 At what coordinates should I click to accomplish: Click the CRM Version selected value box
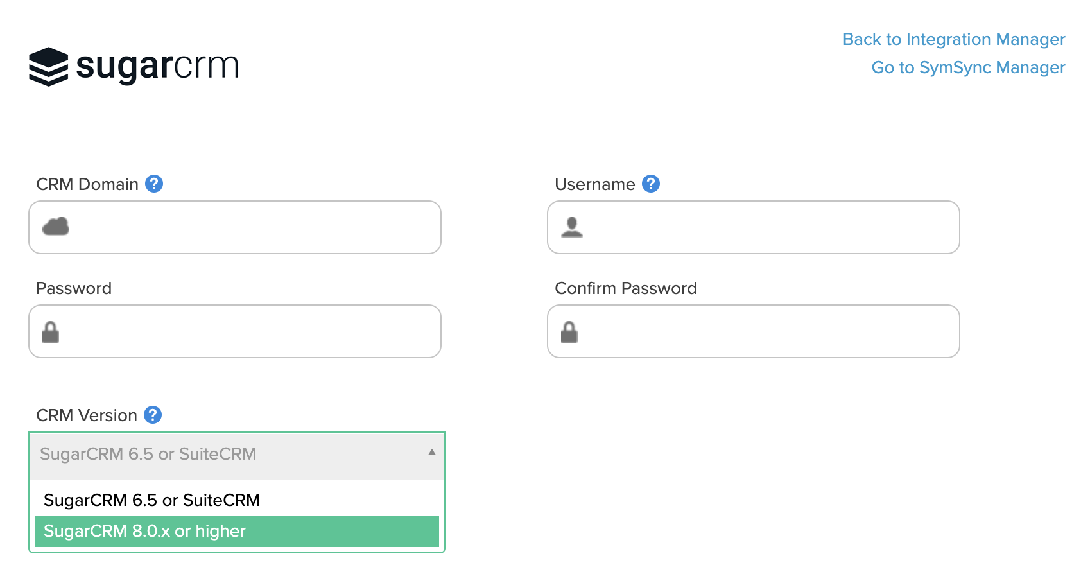pyautogui.click(x=237, y=456)
